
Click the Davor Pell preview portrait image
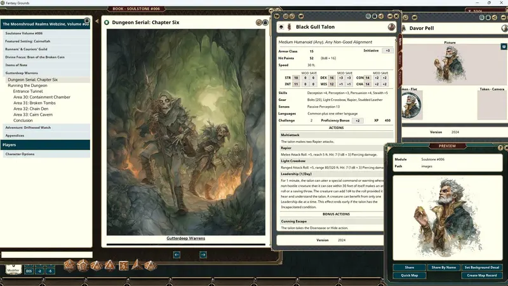448,217
